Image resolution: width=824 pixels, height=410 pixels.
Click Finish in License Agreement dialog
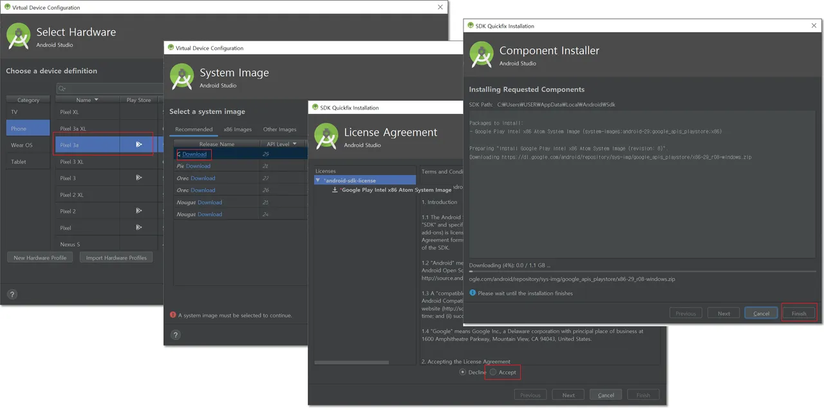point(643,395)
